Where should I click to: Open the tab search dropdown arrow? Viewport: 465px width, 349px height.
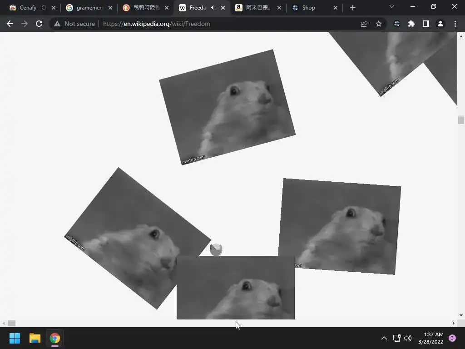(392, 6)
